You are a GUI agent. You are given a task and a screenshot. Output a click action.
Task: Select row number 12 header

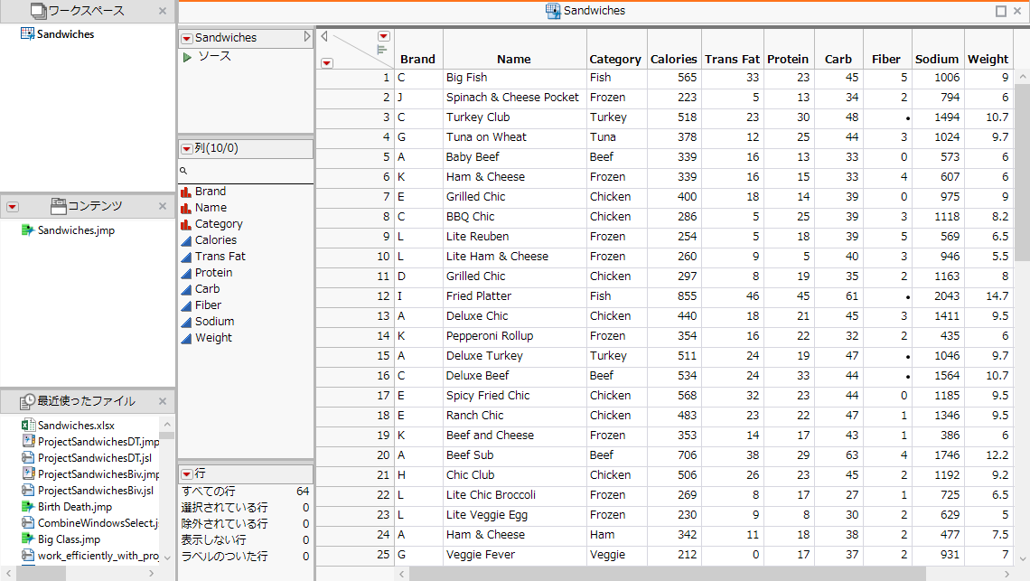tap(355, 296)
